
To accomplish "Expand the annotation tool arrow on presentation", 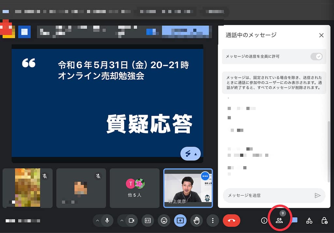I will tap(196, 154).
